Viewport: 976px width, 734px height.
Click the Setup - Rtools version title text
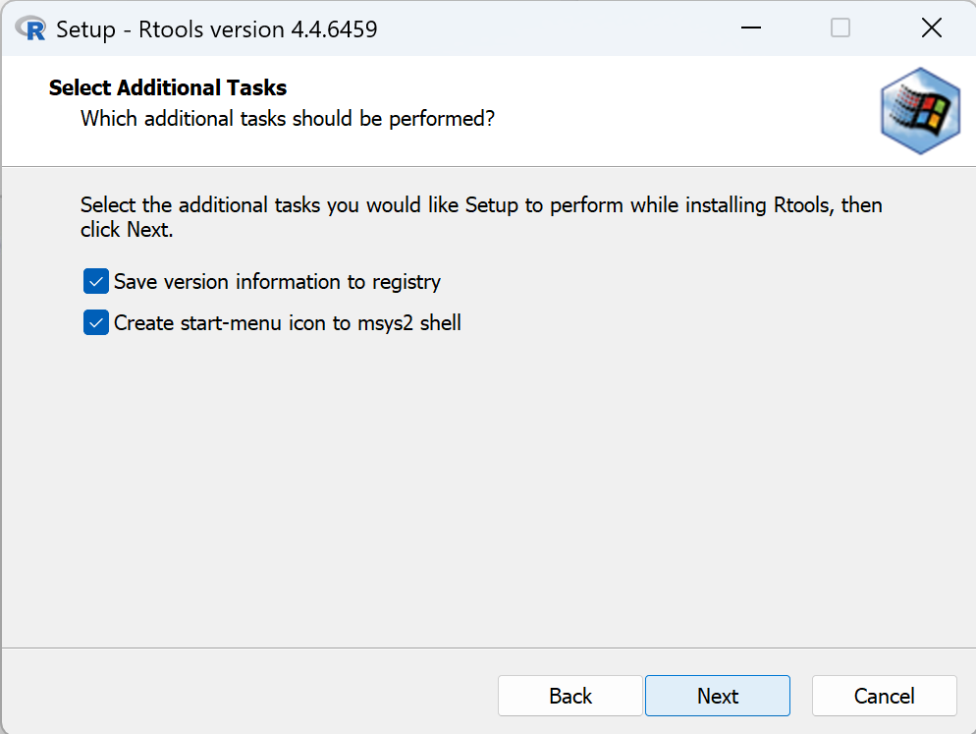point(218,28)
